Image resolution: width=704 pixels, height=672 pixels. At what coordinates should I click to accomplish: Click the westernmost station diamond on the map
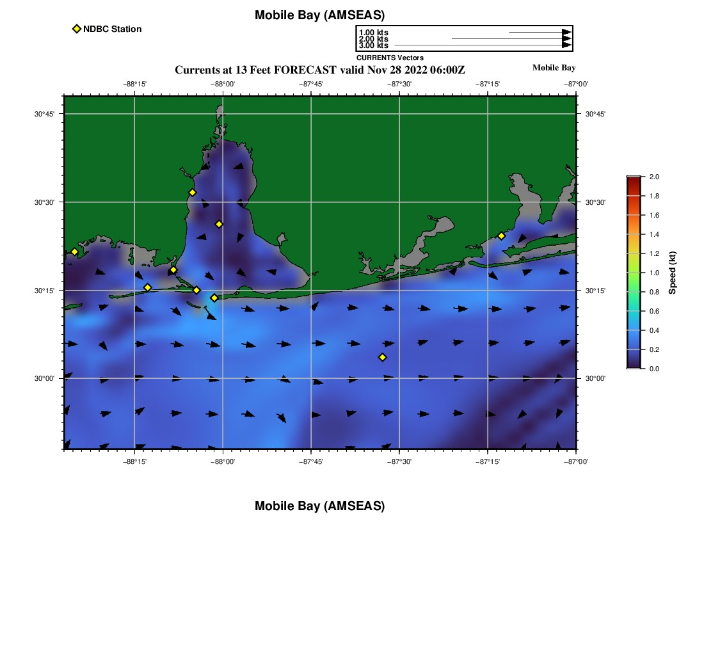[74, 252]
